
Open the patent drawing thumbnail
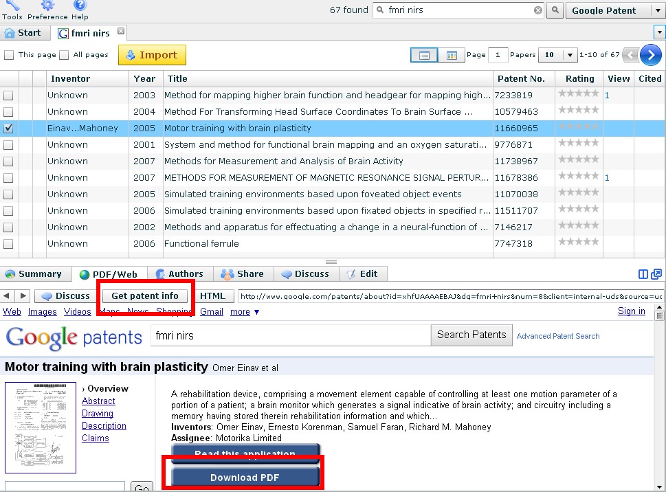[41, 427]
